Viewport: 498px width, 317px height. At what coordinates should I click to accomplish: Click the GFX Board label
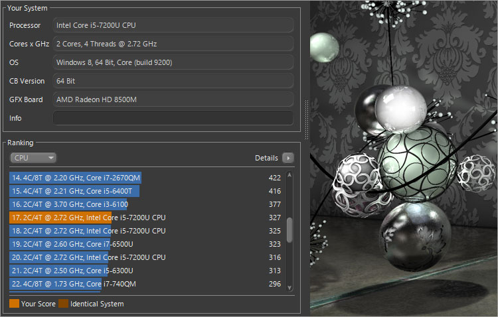coord(26,99)
